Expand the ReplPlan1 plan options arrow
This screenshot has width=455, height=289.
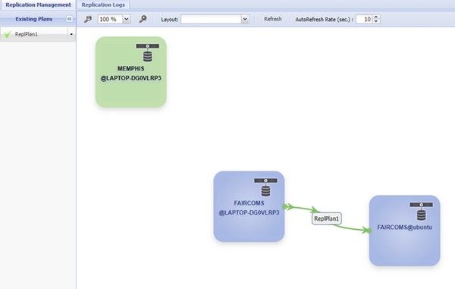[71, 34]
